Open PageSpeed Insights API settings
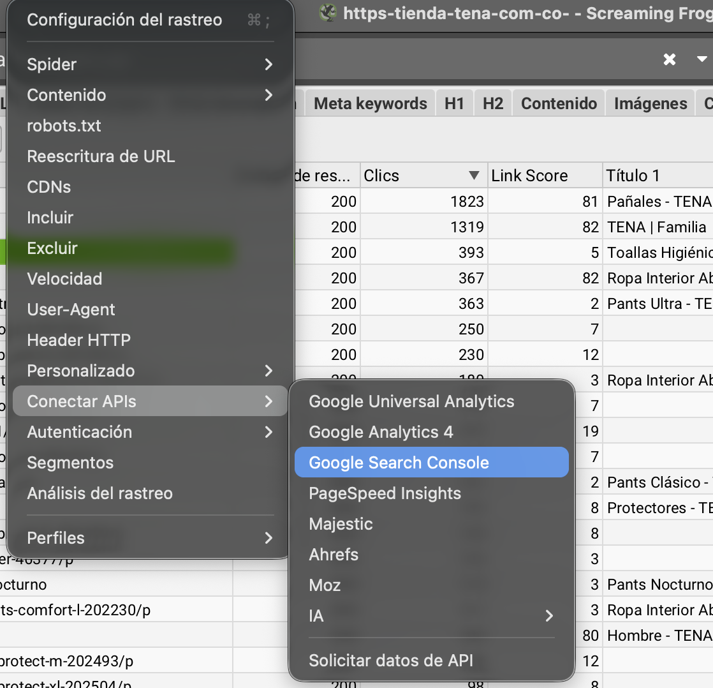The height and width of the screenshot is (688, 713). pyautogui.click(x=385, y=493)
